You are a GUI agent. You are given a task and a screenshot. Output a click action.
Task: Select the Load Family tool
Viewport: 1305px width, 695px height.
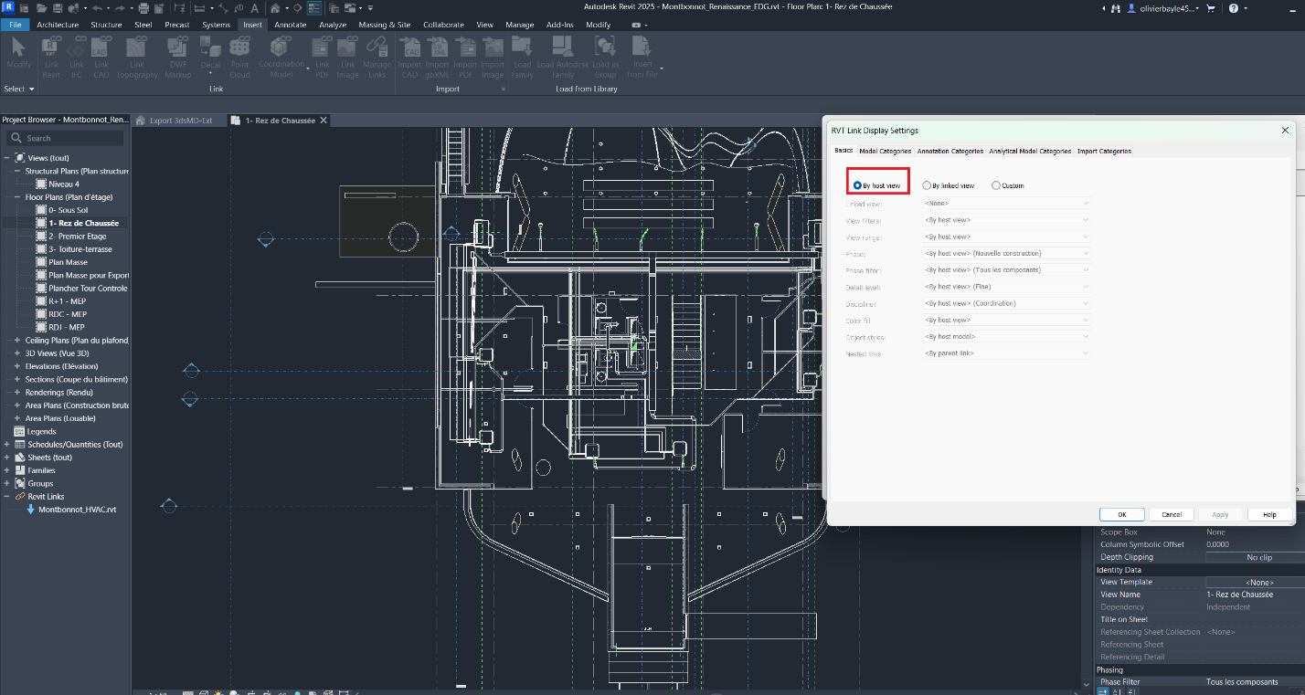coord(522,59)
